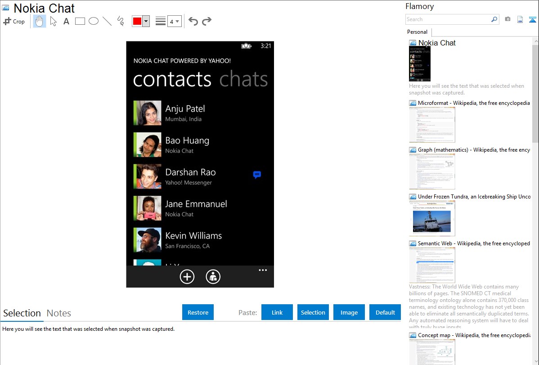Select the Text annotation tool
Screen dimensions: 539x365
66,21
